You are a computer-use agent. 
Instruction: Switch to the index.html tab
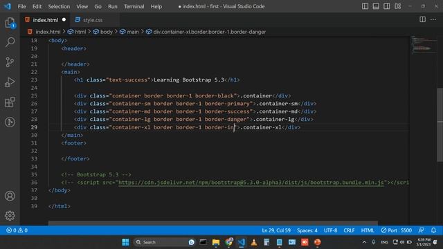point(45,20)
